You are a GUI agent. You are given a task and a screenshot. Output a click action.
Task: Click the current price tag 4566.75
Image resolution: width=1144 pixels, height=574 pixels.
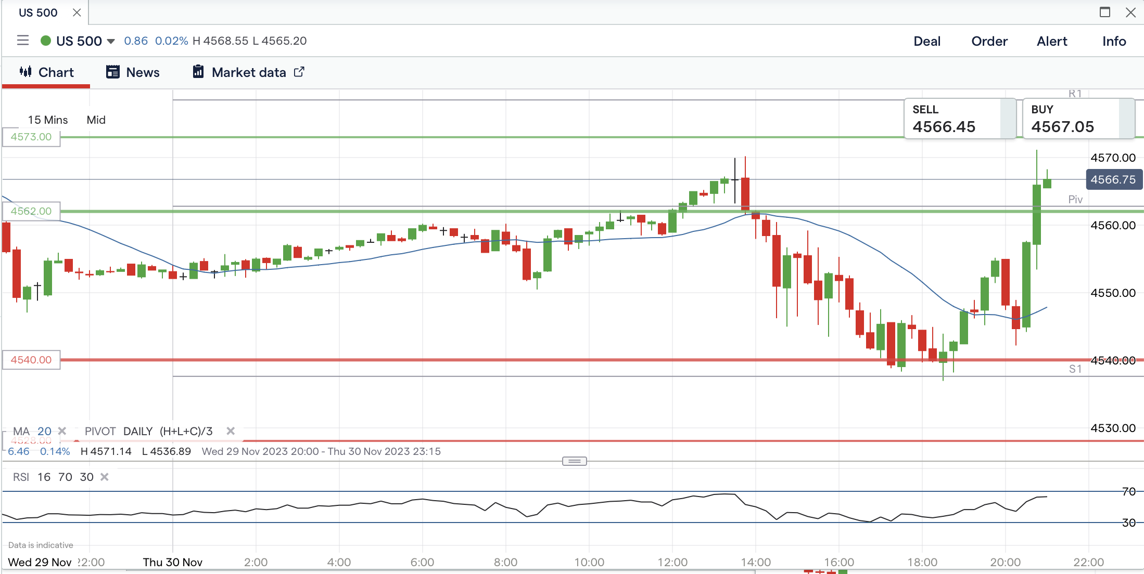pyautogui.click(x=1113, y=180)
